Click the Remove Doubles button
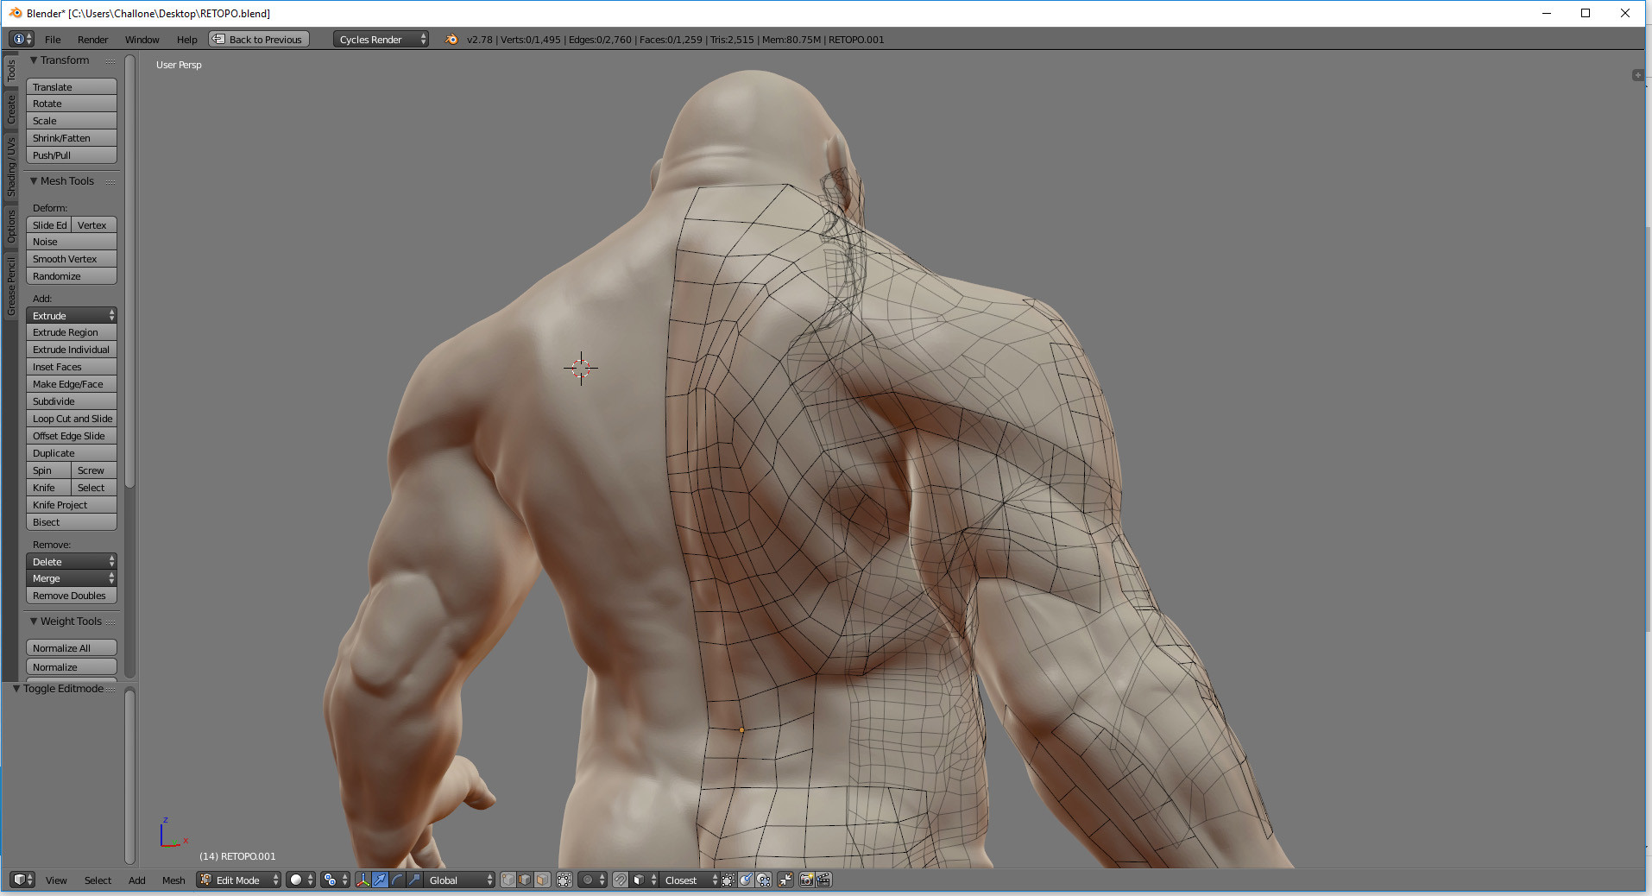 (x=72, y=596)
